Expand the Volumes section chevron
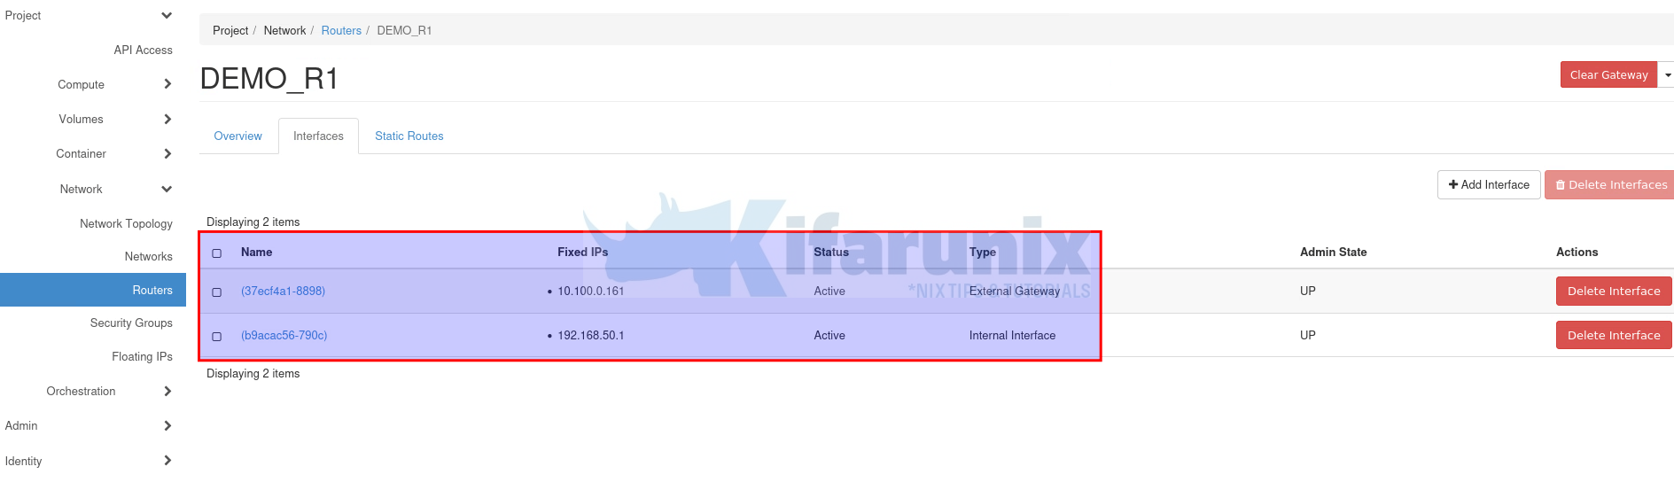This screenshot has width=1674, height=490. click(167, 119)
